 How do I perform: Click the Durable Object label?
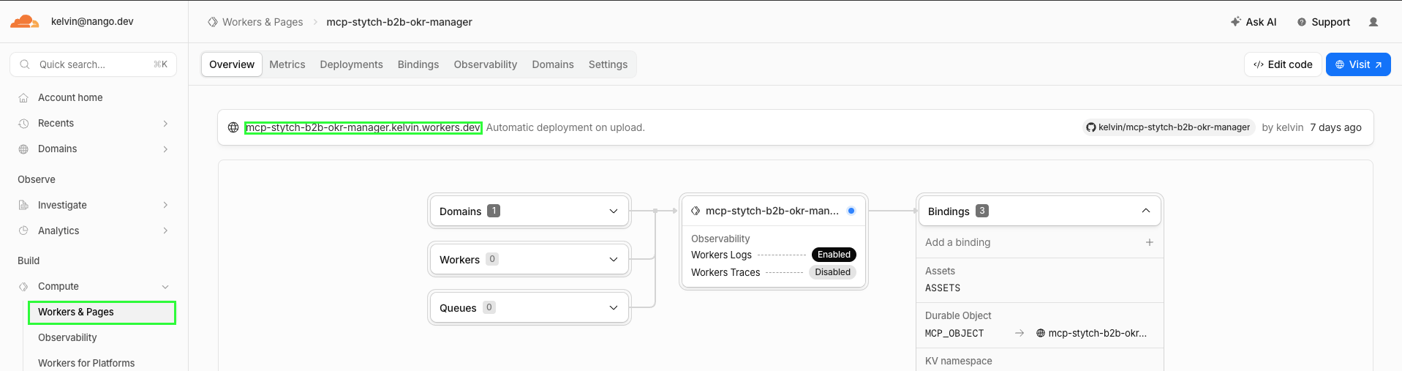pyautogui.click(x=958, y=315)
